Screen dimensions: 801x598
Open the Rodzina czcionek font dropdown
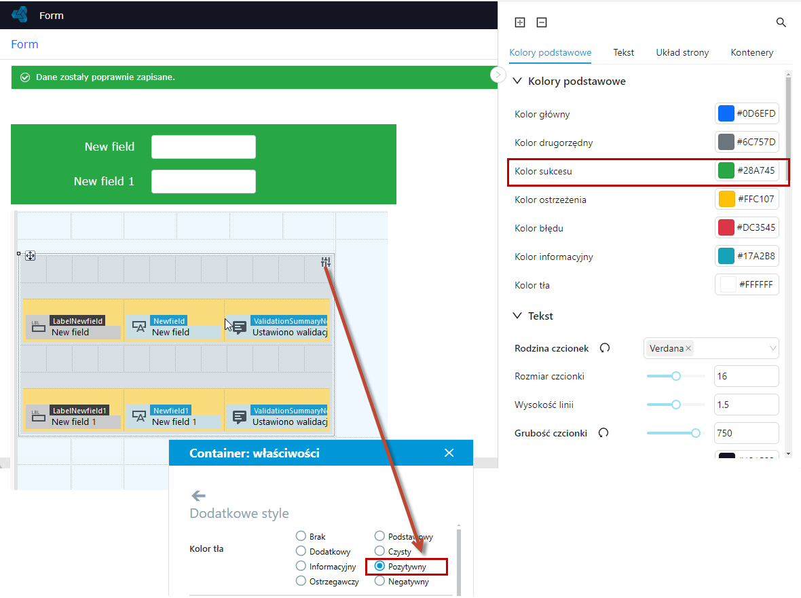click(x=711, y=348)
